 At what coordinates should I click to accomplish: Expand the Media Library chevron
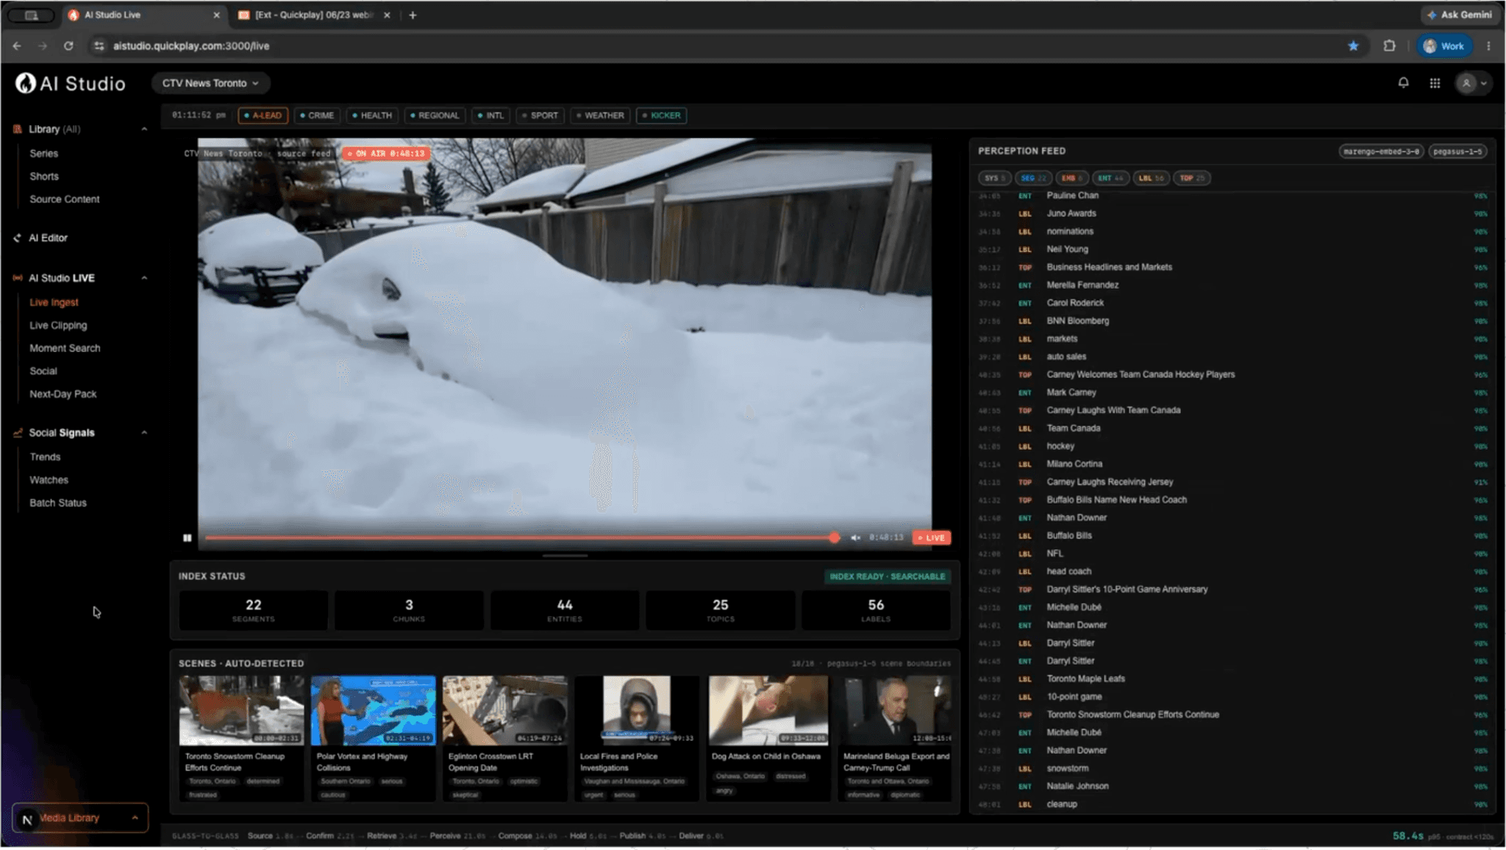135,818
